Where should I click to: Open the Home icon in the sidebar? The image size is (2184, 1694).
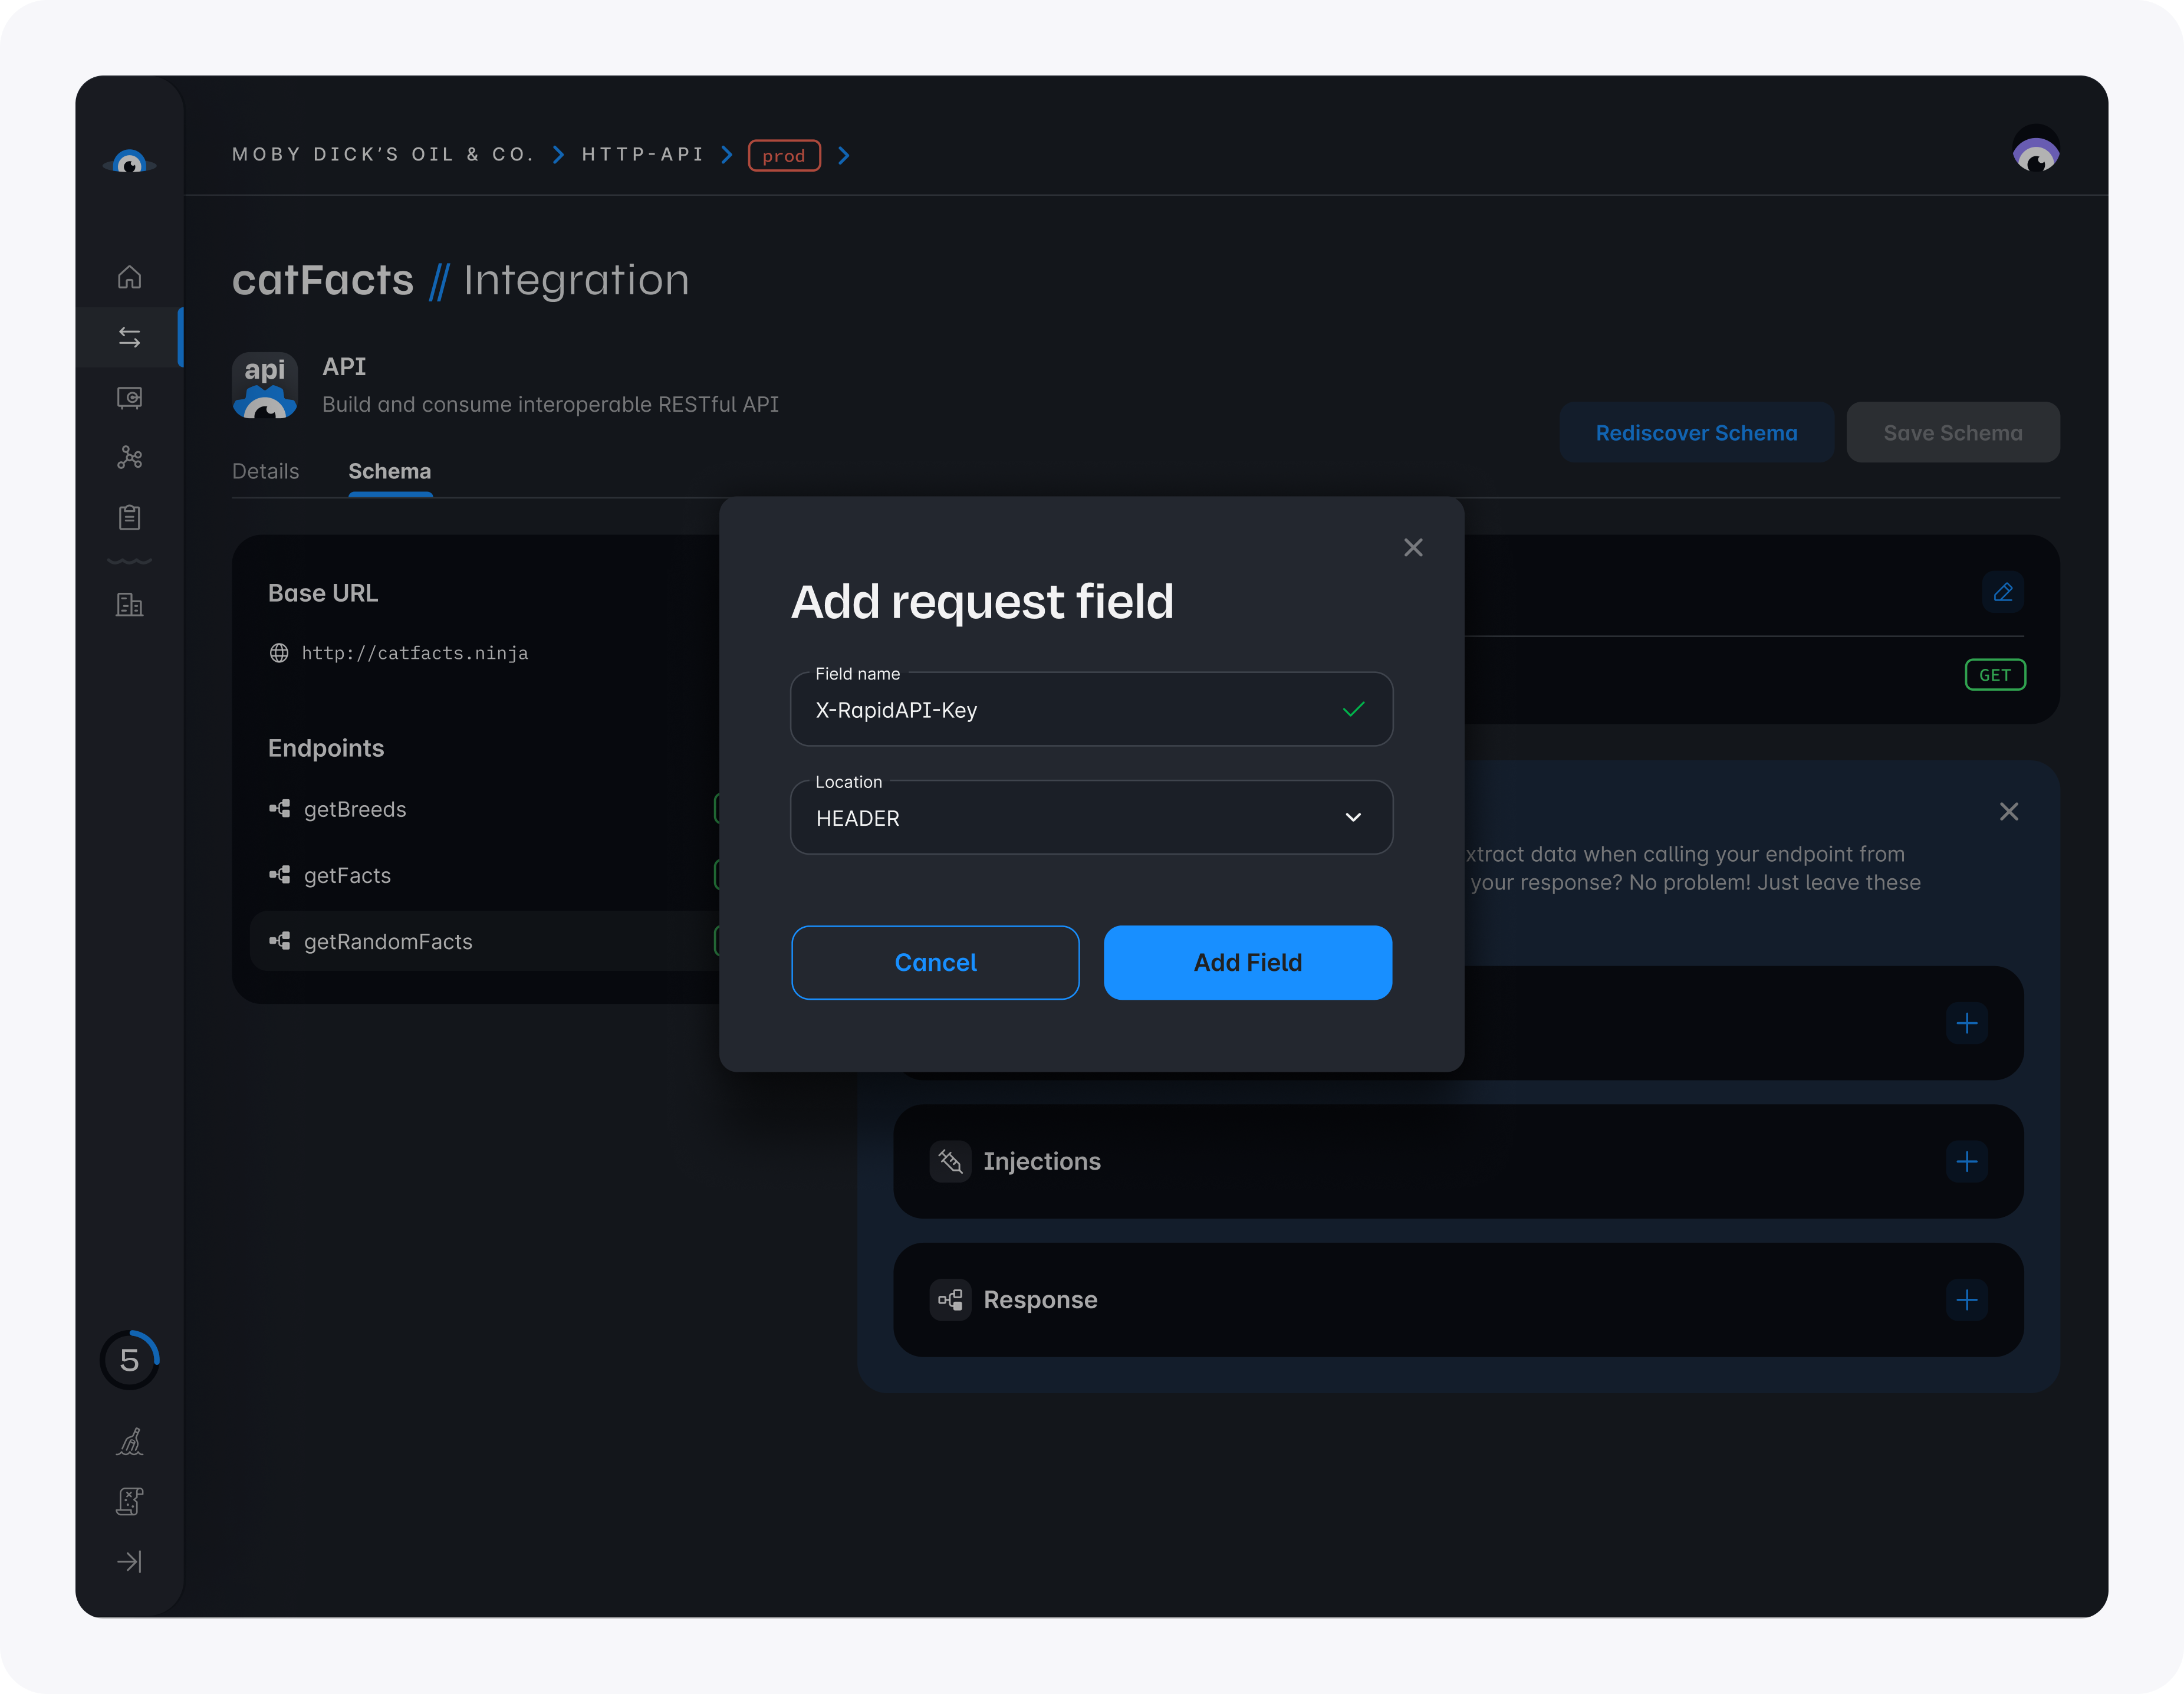click(x=129, y=277)
